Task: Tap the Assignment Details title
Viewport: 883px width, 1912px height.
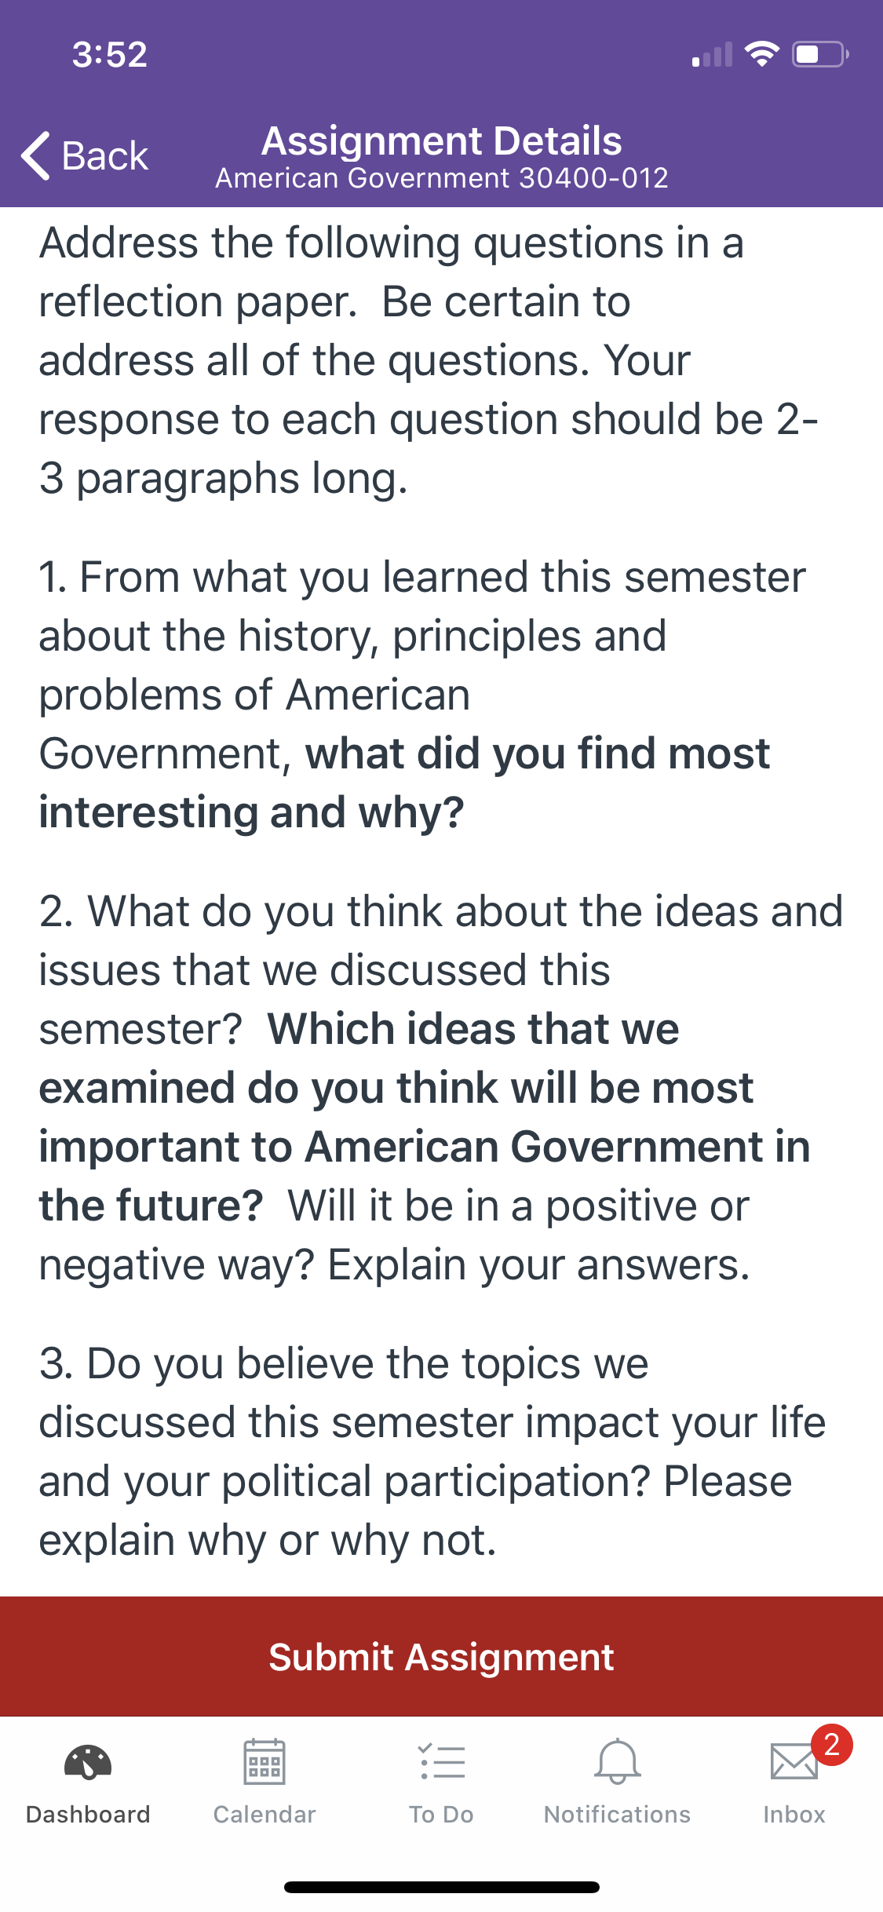Action: (x=442, y=141)
